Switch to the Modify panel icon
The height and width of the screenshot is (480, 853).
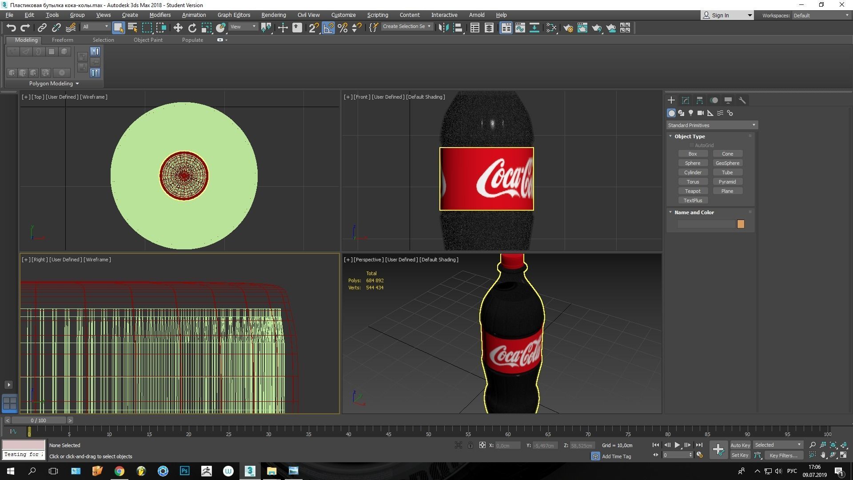(x=685, y=100)
